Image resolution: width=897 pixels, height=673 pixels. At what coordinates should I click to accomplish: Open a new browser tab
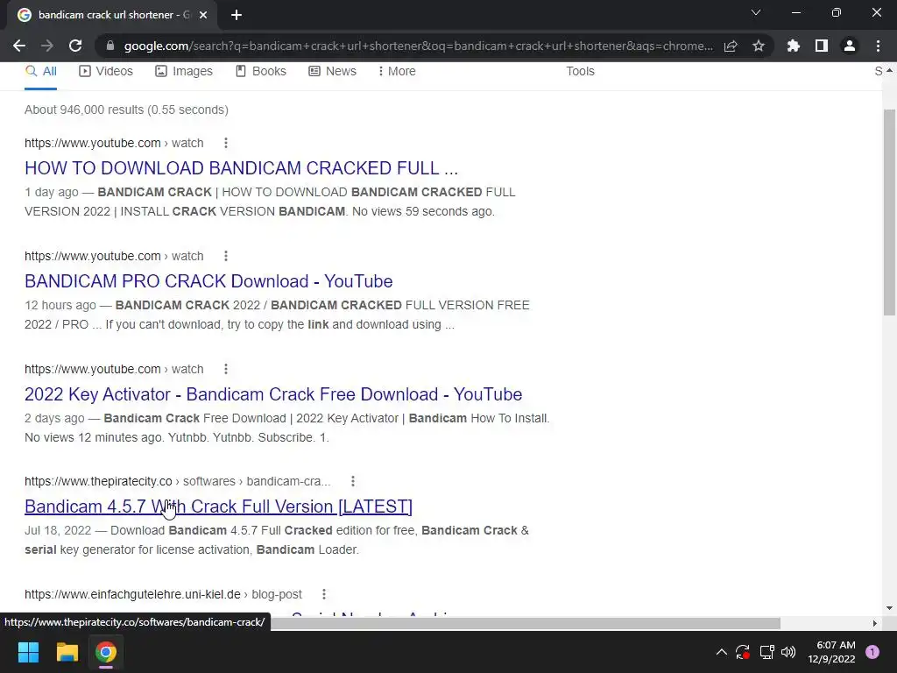coord(237,15)
